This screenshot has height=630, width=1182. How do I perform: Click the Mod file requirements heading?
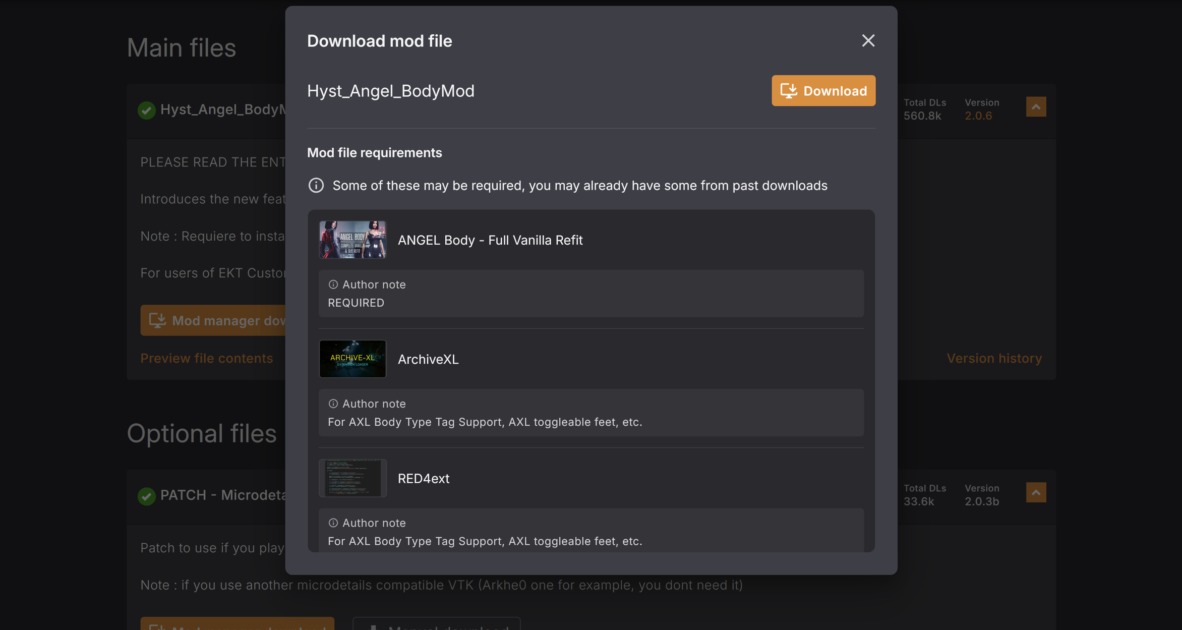coord(375,153)
